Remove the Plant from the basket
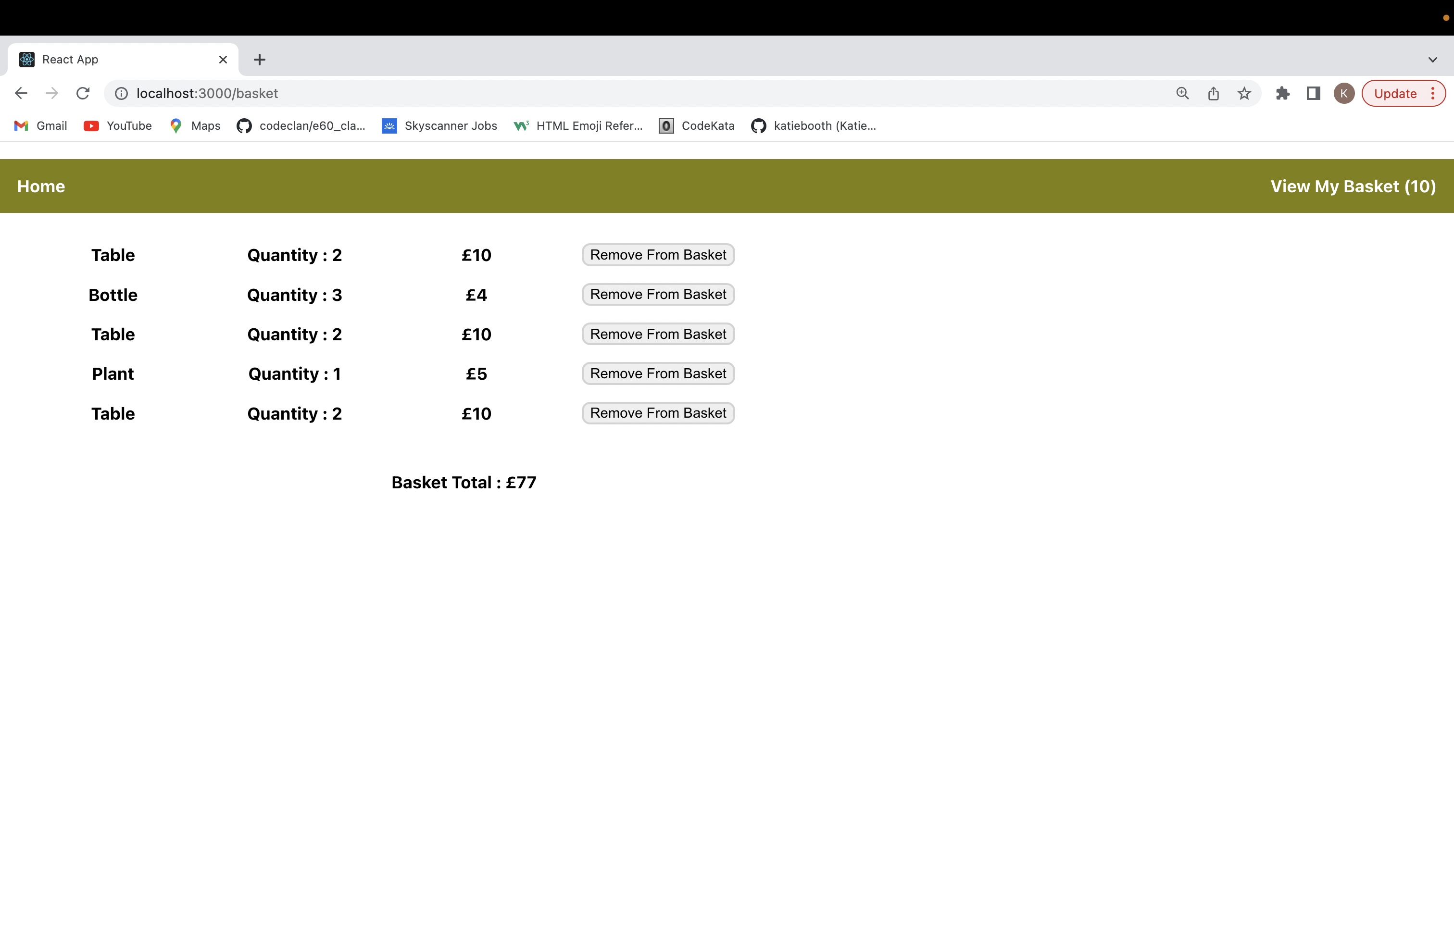 click(x=657, y=373)
